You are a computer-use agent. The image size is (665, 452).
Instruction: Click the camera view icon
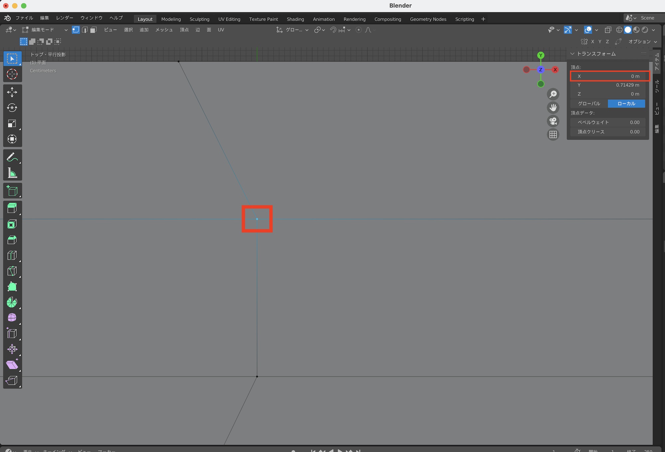(553, 121)
